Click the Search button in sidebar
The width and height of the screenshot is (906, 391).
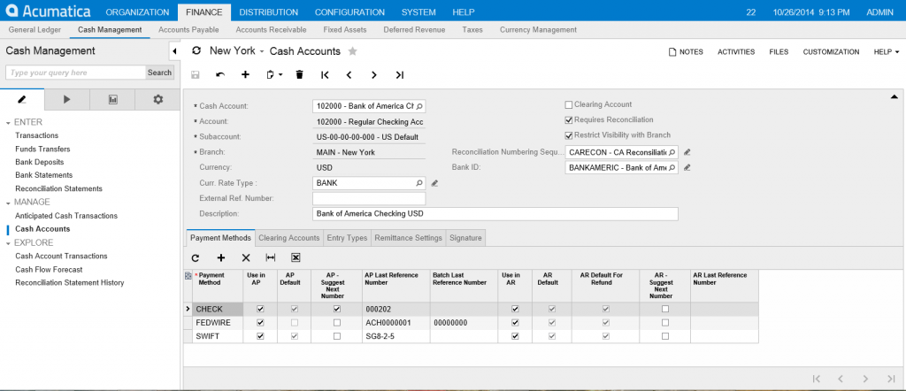coord(159,73)
